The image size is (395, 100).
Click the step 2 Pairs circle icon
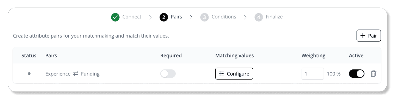click(x=163, y=17)
